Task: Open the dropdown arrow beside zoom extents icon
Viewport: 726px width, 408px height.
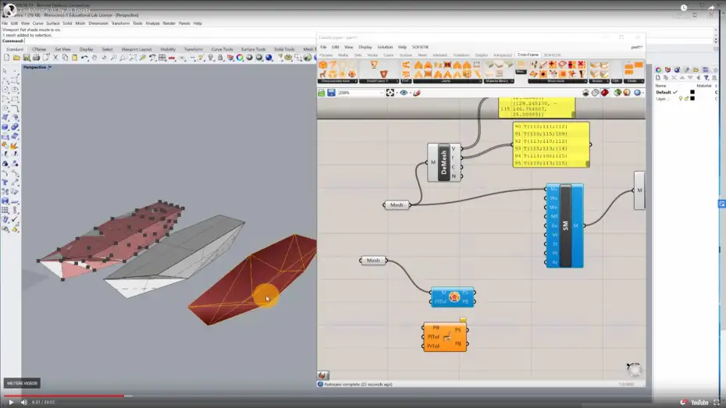Action: click(397, 93)
